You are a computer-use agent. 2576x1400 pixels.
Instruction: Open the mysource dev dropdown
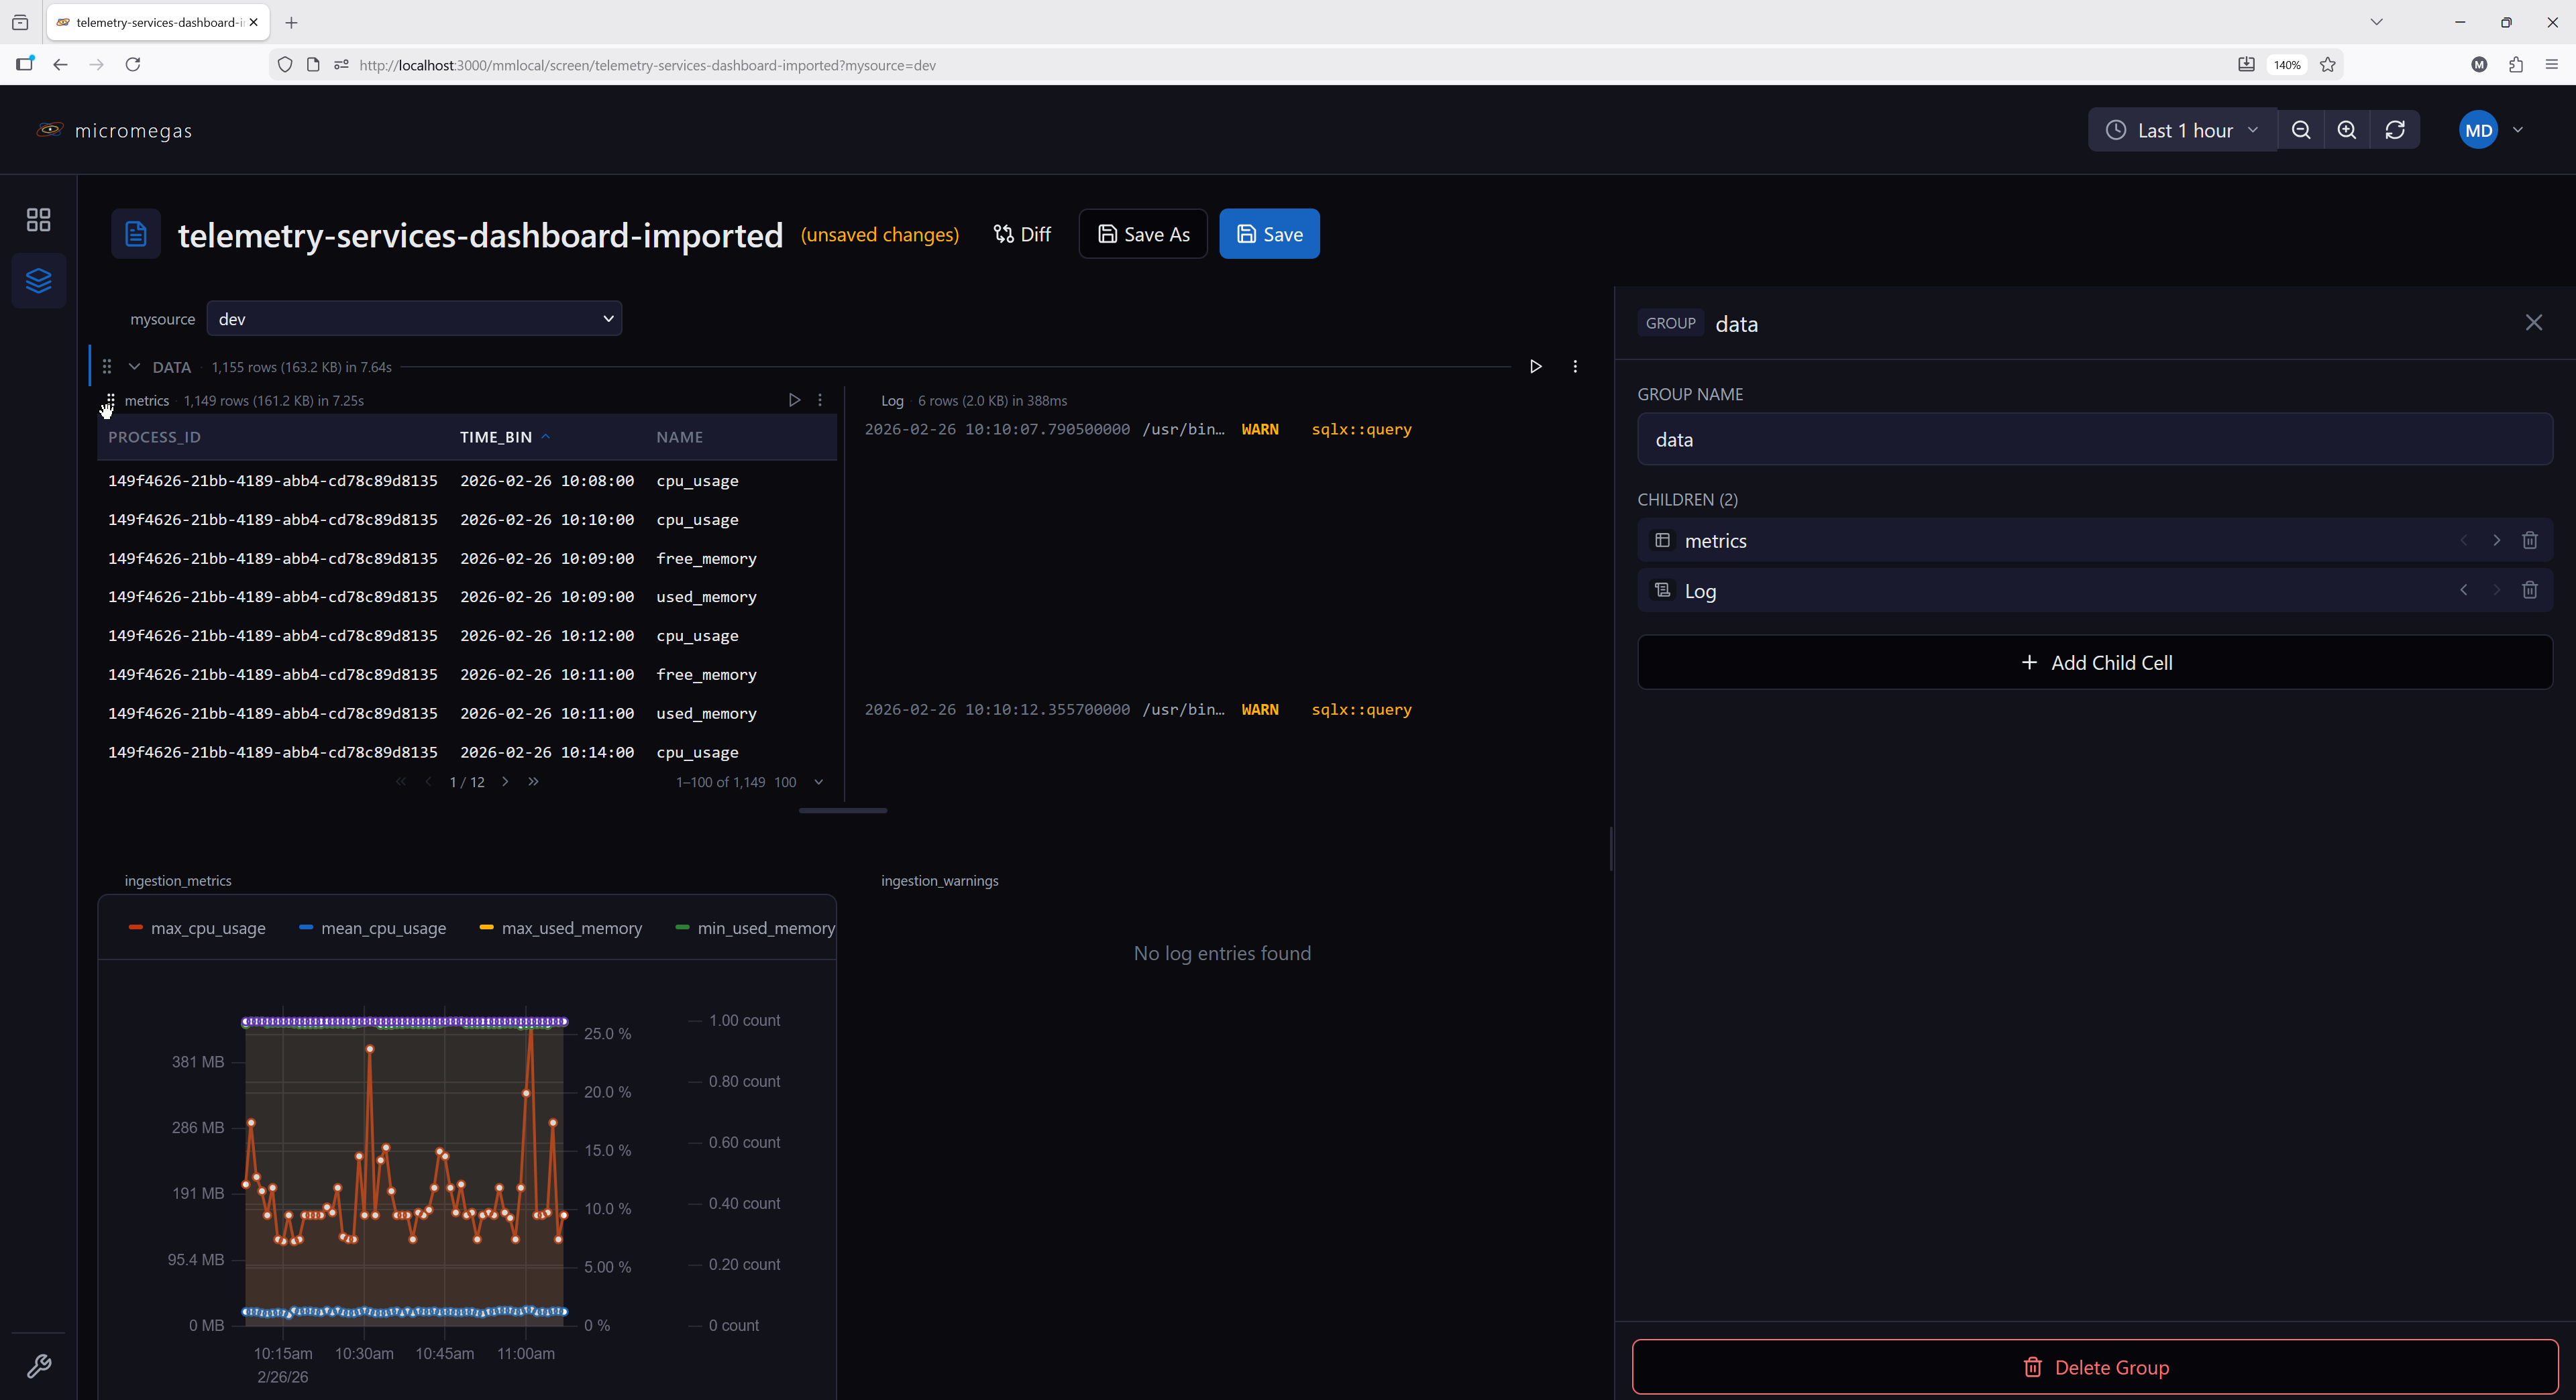click(x=414, y=318)
